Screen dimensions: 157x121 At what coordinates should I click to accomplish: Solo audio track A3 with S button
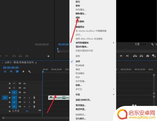pyautogui.click(x=29, y=107)
